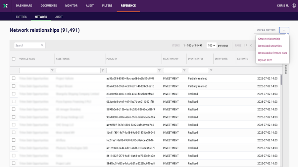
Task: Focus the Event Status filter input
Action: click(198, 70)
